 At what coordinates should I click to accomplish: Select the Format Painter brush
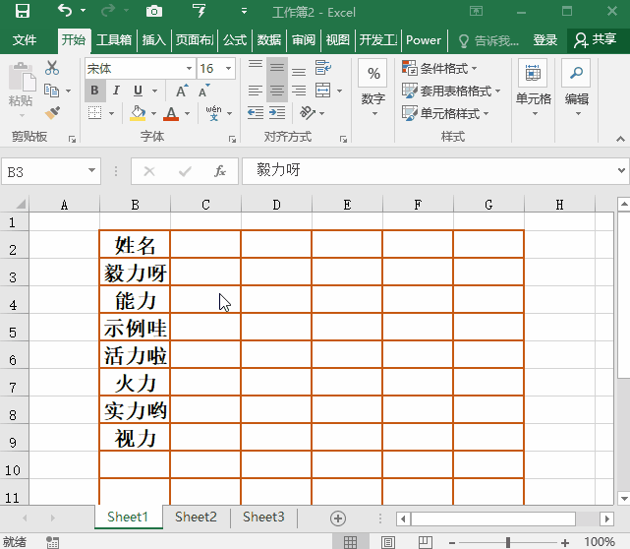[x=52, y=113]
